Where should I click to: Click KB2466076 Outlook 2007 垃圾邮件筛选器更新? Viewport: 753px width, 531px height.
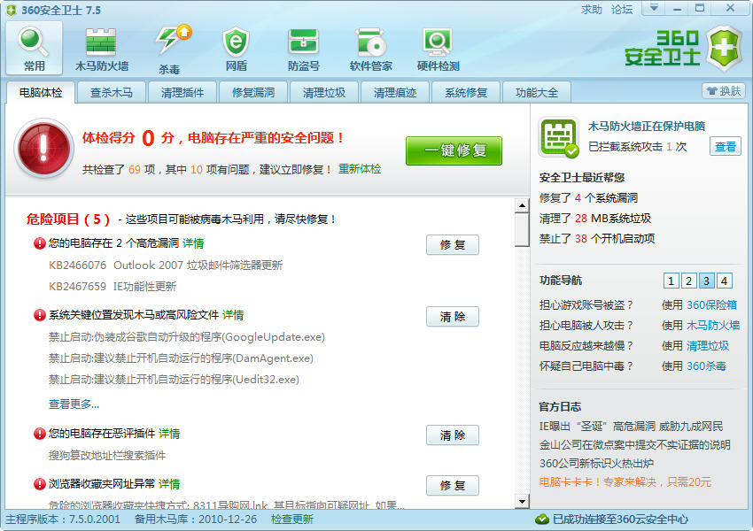166,265
